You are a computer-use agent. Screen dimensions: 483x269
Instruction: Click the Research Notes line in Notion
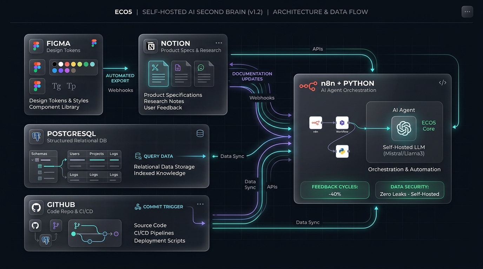pos(164,101)
